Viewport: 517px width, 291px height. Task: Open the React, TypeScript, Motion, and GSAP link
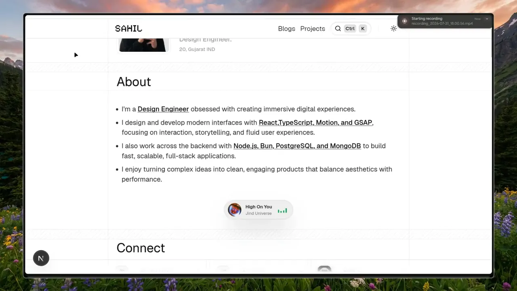[315, 122]
